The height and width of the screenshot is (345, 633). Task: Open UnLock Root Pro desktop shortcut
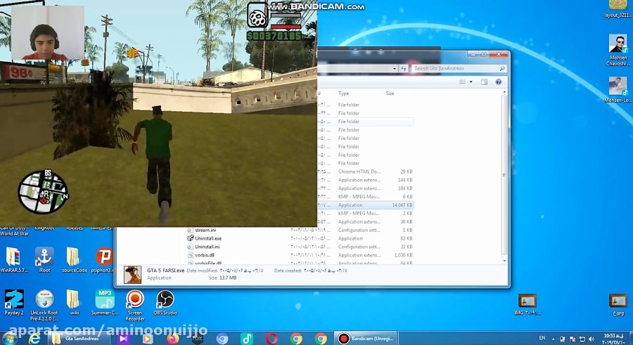pos(44,305)
